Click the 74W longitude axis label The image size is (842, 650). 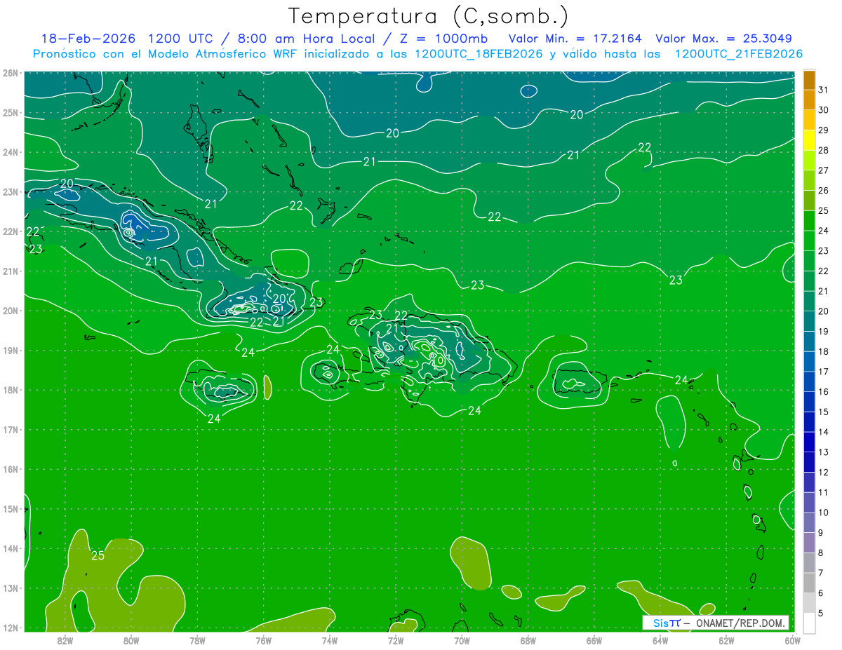pyautogui.click(x=330, y=640)
